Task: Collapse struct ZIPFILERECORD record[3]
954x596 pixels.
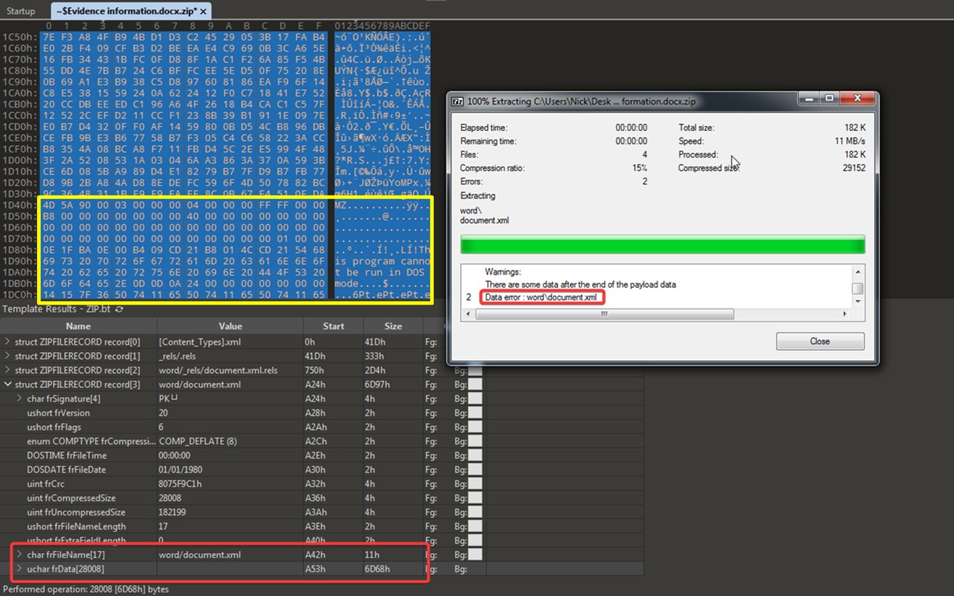Action: tap(8, 384)
